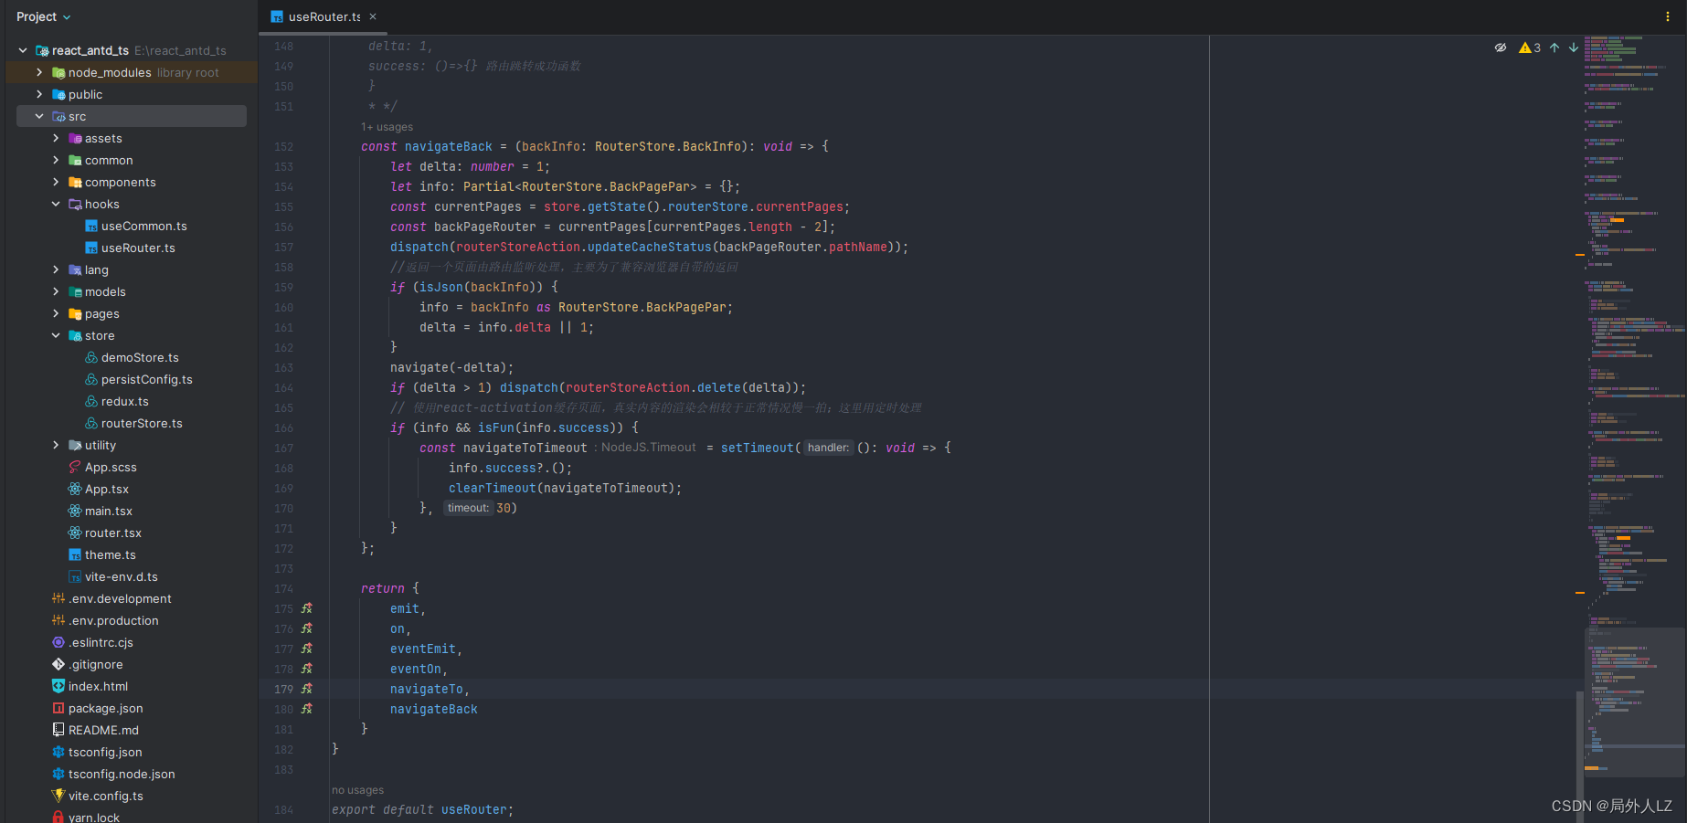Viewport: 1687px width, 823px height.
Task: Click the useRouter.ts file icon in tree
Action: [91, 248]
